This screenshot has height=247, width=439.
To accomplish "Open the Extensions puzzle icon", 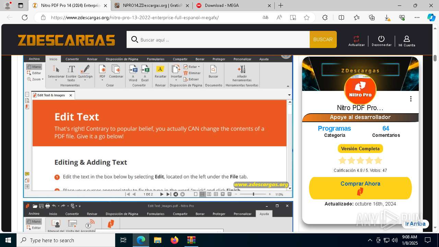I will click(325, 17).
